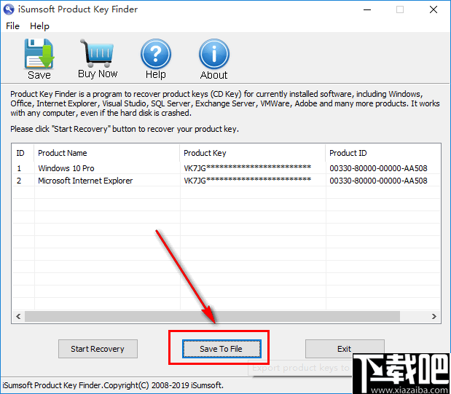Image resolution: width=451 pixels, height=394 pixels.
Task: Click the Product Key column header
Action: click(x=253, y=153)
